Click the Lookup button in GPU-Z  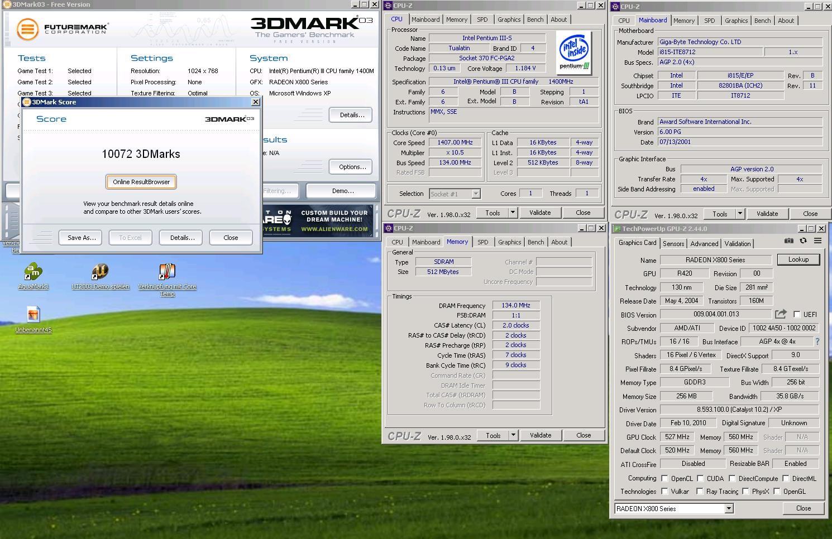[798, 259]
